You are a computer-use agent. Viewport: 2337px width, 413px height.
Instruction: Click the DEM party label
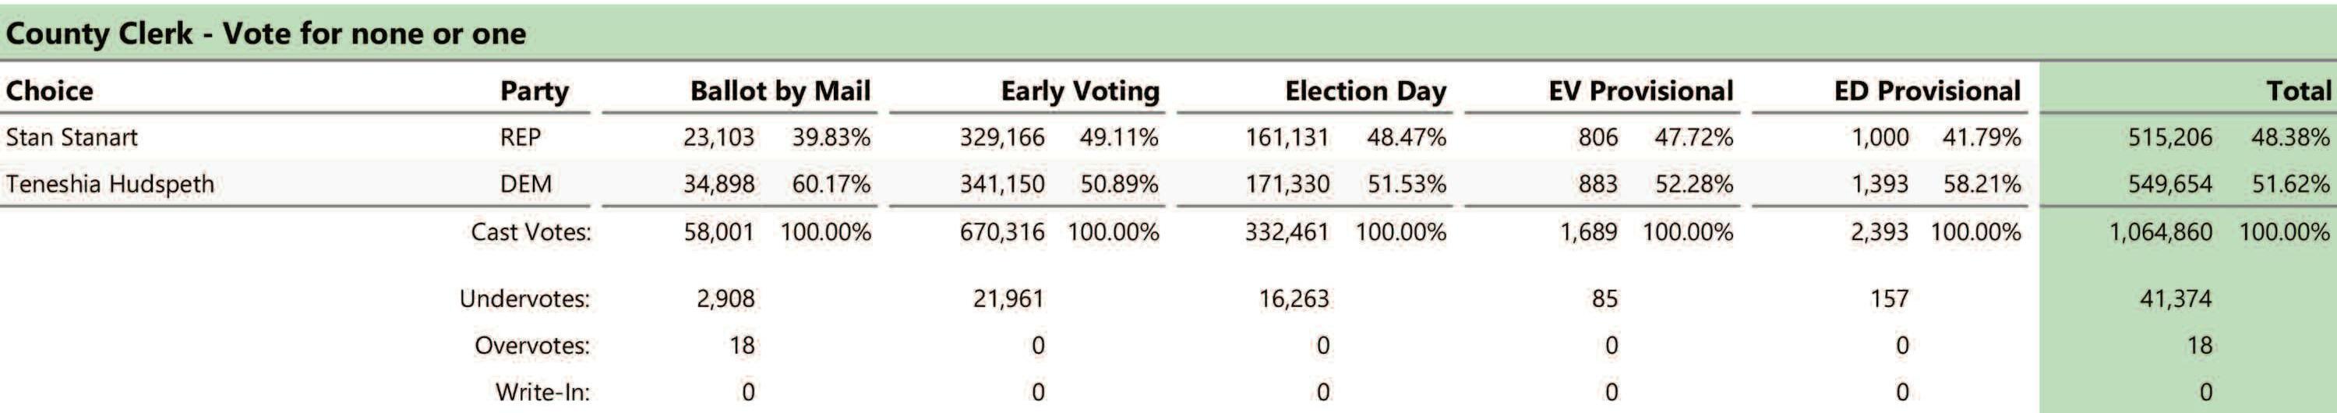pyautogui.click(x=525, y=184)
